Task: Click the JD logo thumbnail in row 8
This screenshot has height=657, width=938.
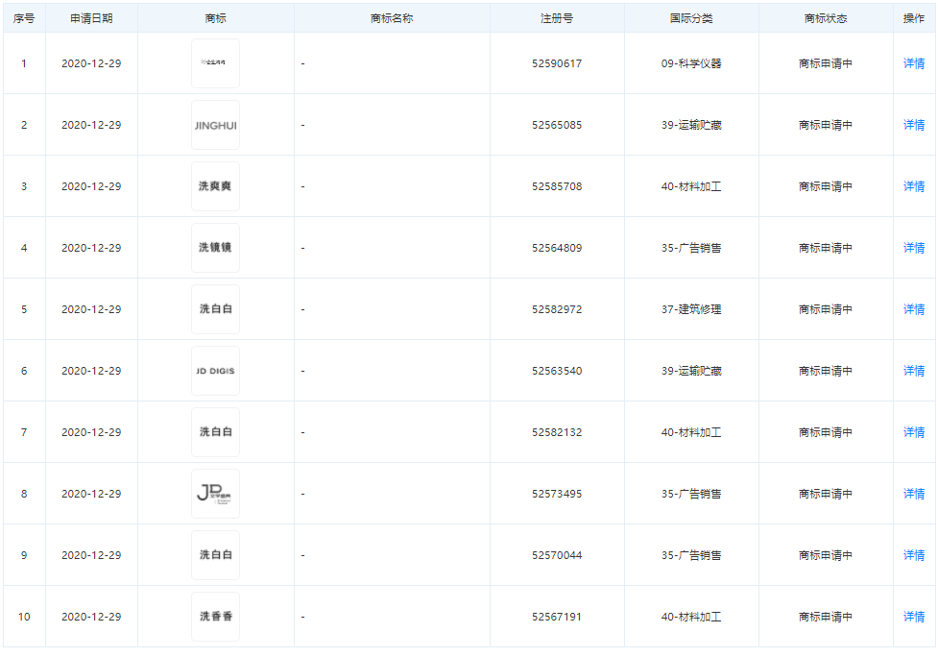Action: (215, 494)
